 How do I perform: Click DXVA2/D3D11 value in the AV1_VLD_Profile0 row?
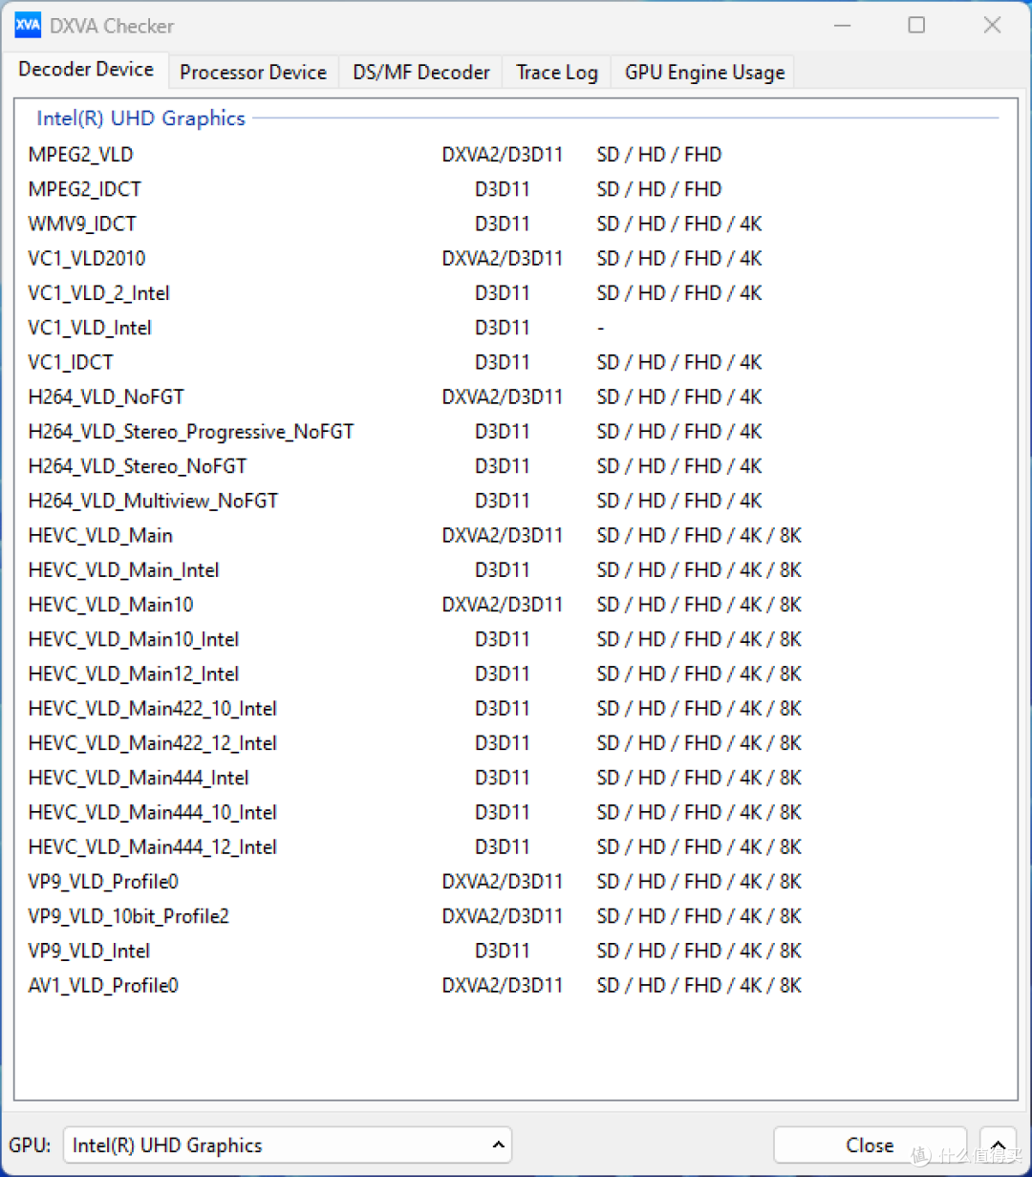click(503, 985)
